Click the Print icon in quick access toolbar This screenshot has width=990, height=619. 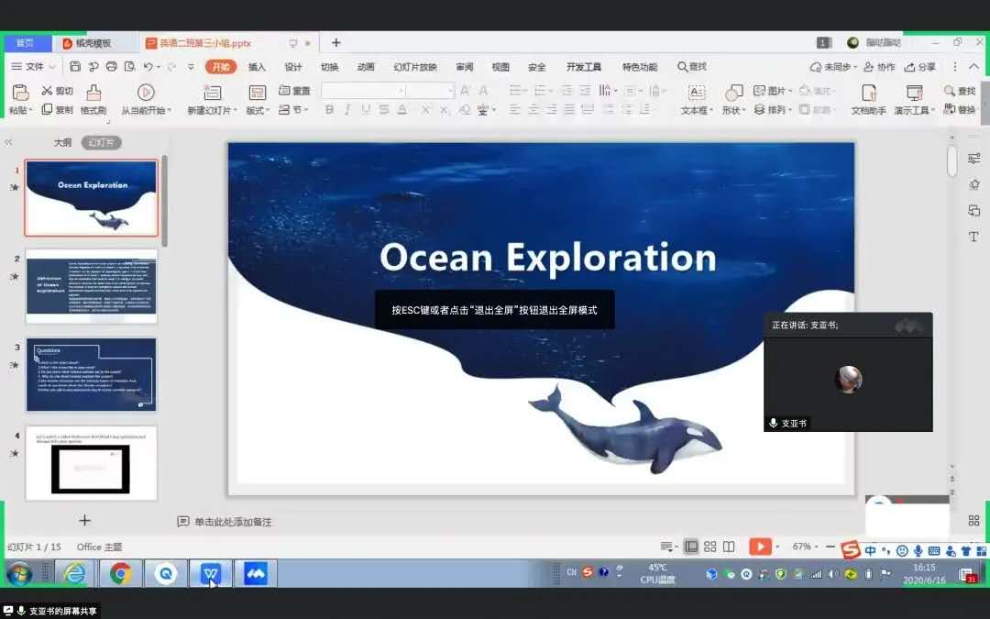pos(112,67)
